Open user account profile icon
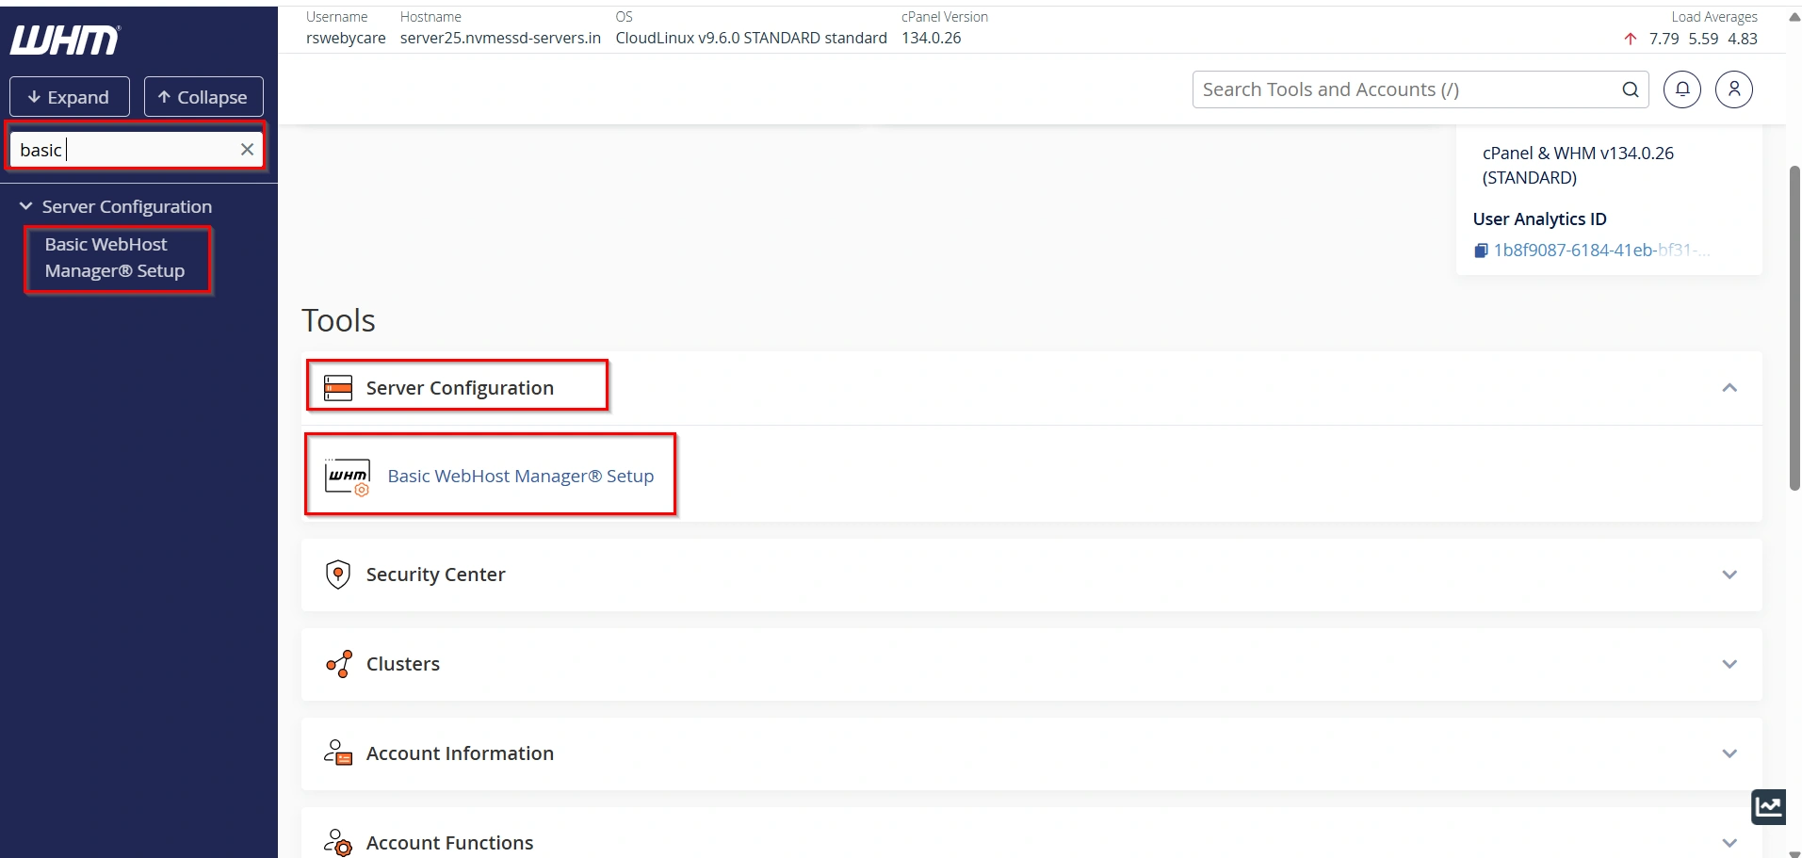The width and height of the screenshot is (1802, 858). click(x=1734, y=89)
